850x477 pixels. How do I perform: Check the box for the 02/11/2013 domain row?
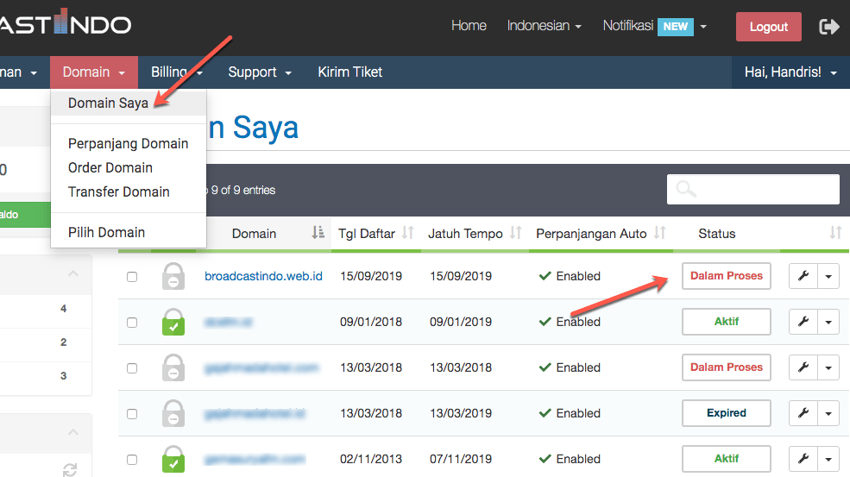[132, 460]
